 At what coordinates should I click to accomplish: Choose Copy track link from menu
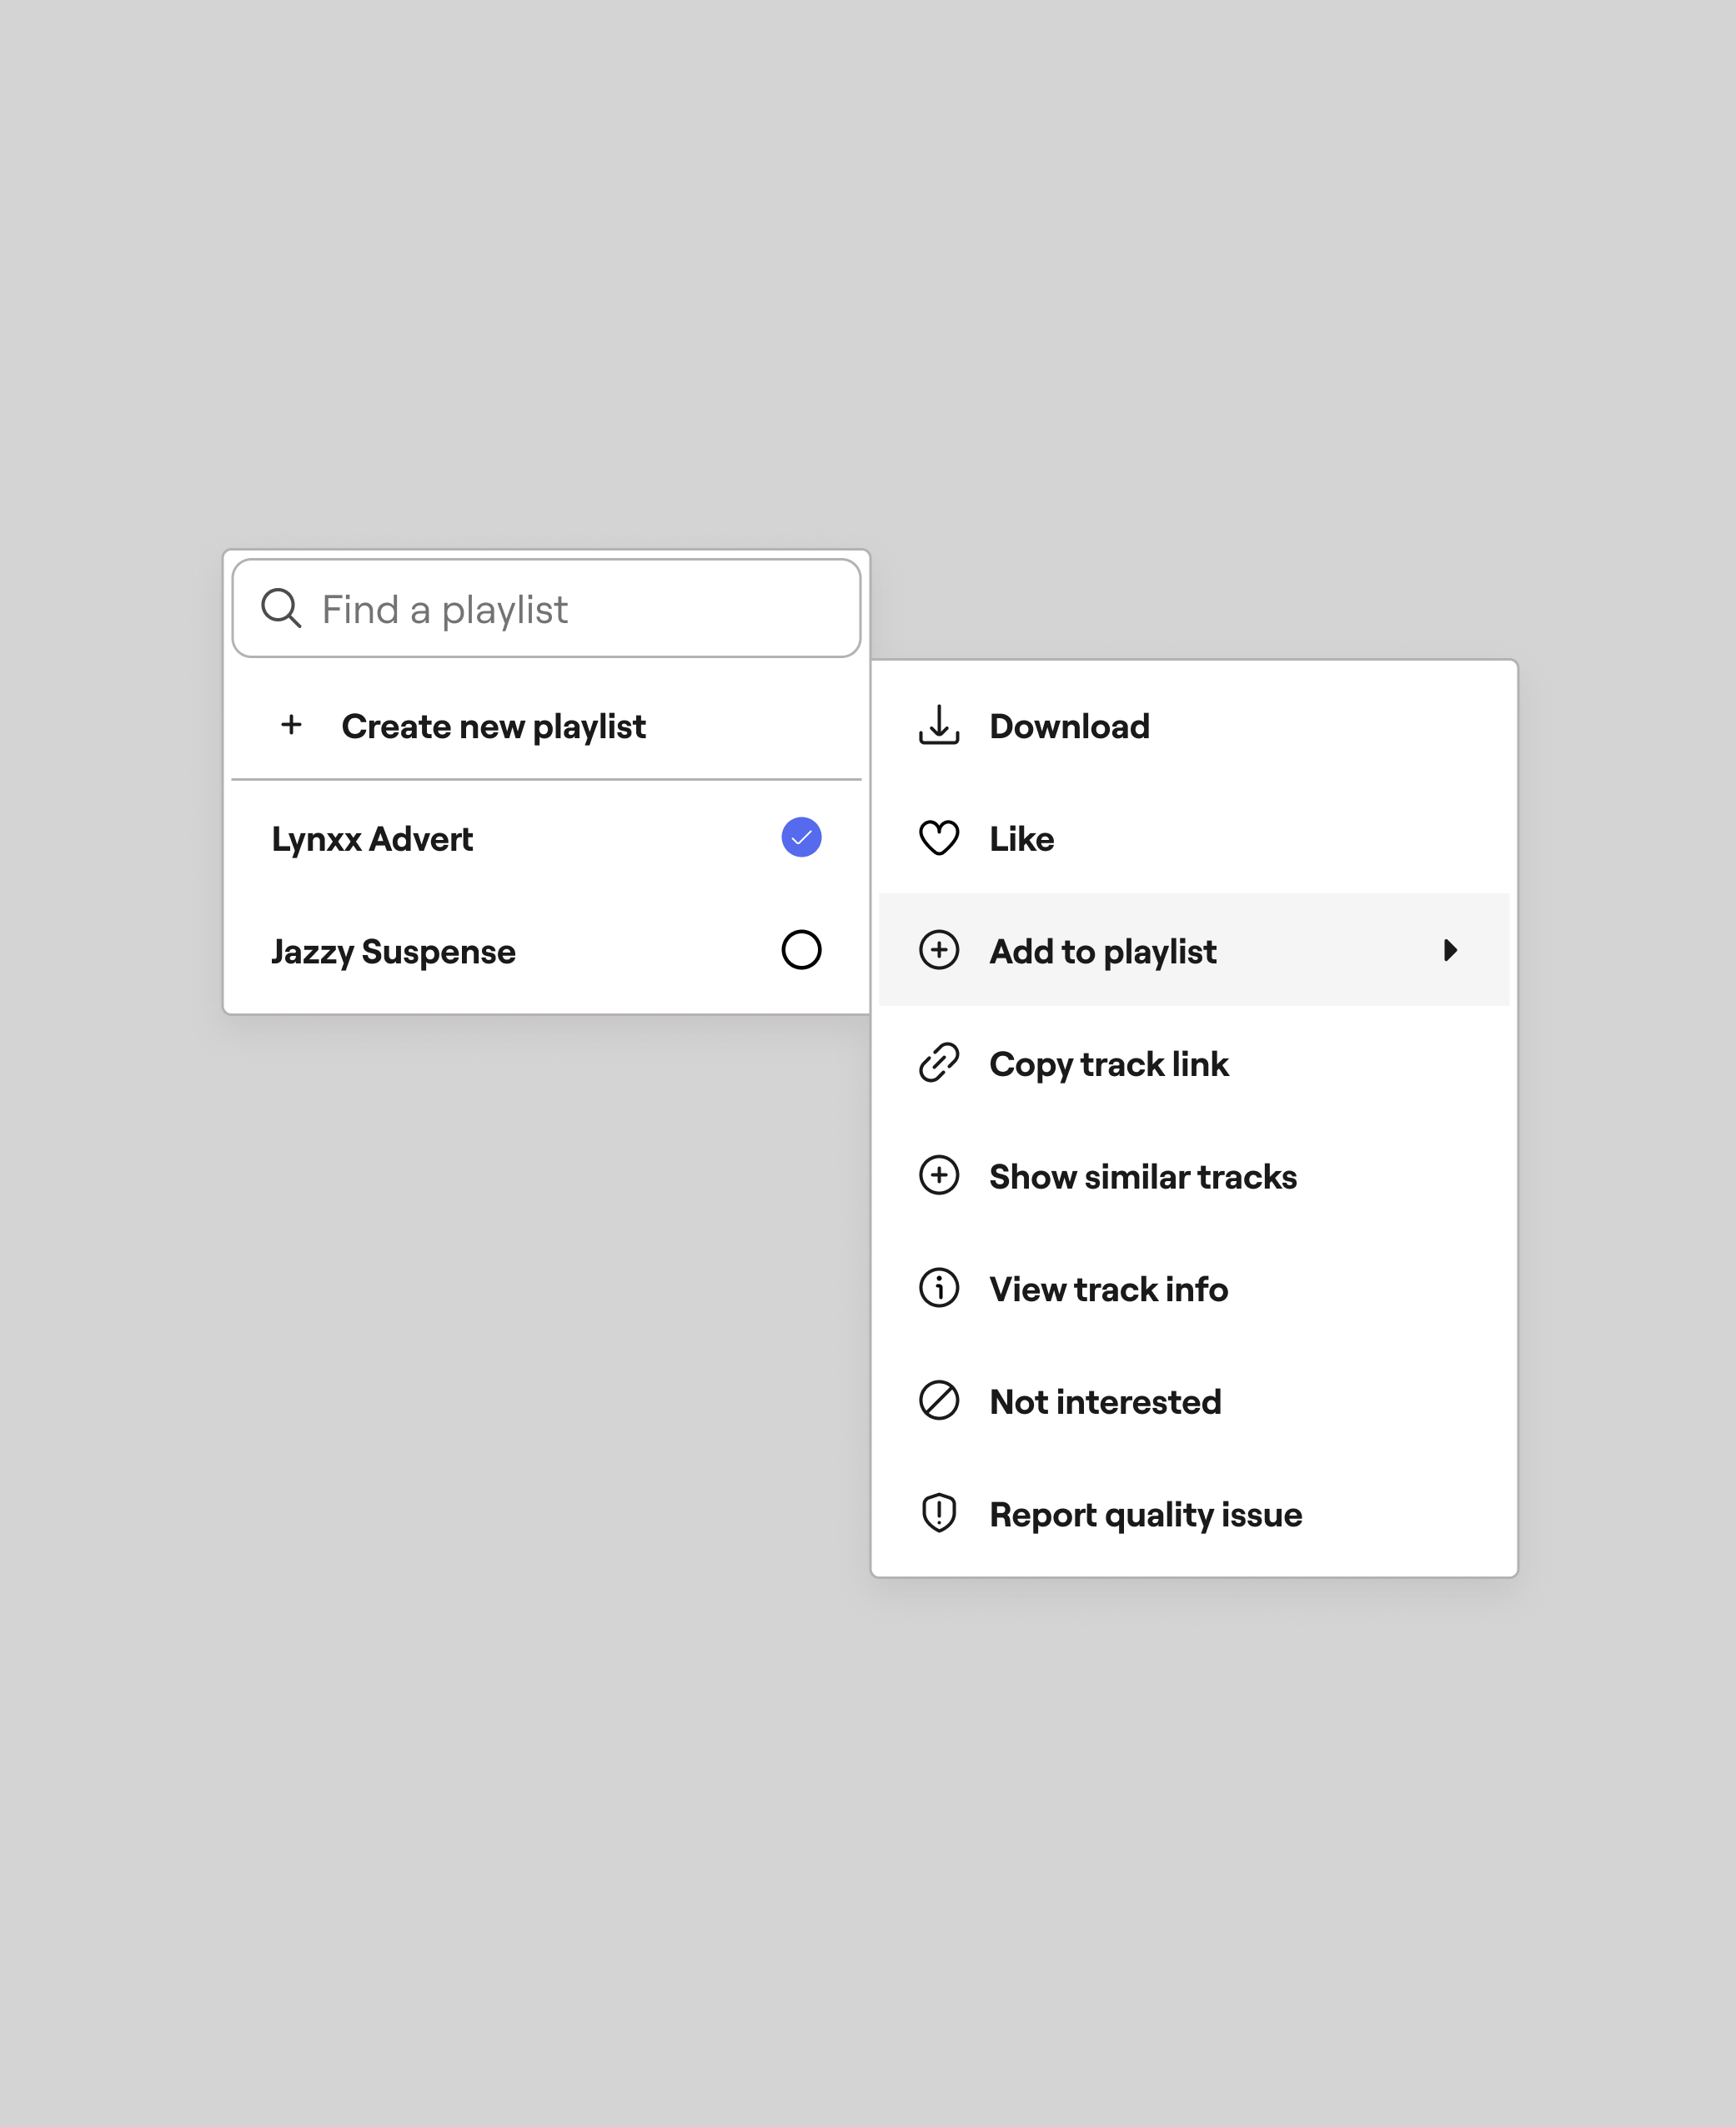[1108, 1063]
